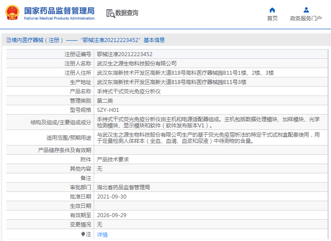This screenshot has width=331, height=241.
Task: Click the 批准日期 row label
Action: pos(80,197)
